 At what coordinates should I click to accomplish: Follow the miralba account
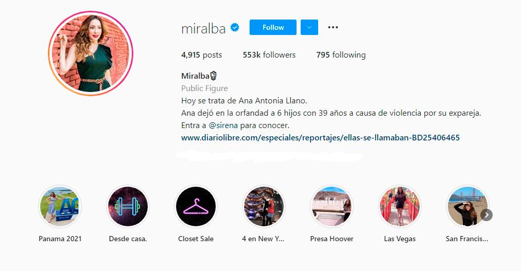(273, 27)
